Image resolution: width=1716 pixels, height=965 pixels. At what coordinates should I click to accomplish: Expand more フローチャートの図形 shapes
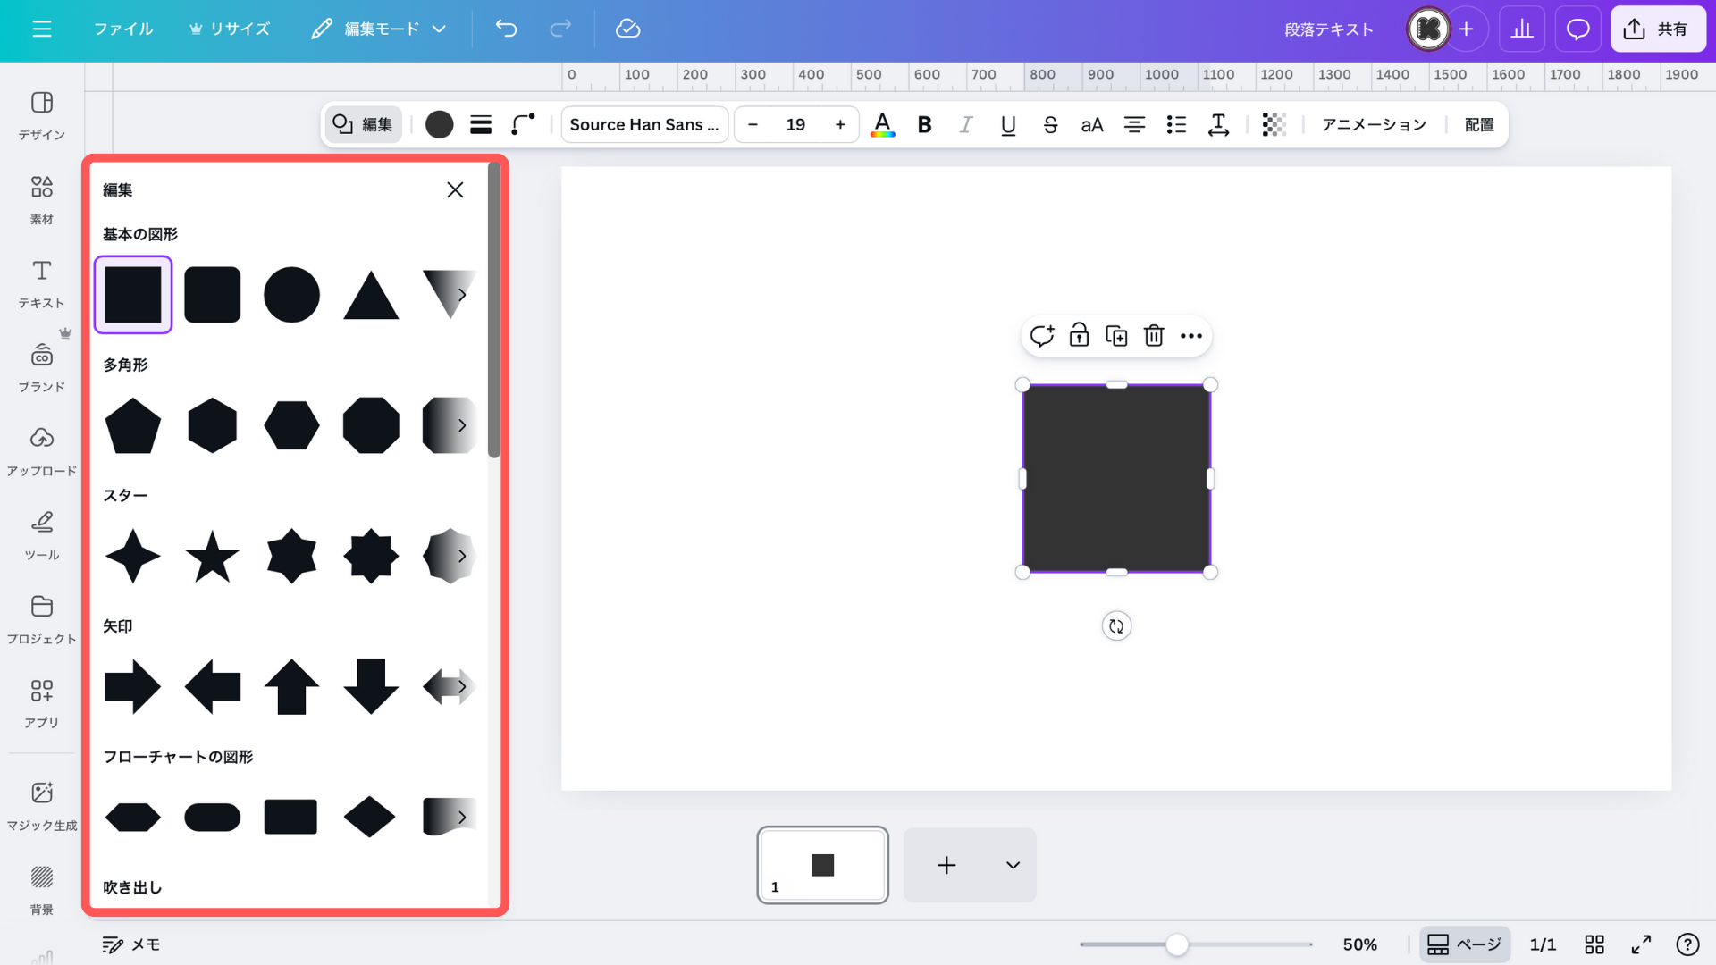(461, 817)
